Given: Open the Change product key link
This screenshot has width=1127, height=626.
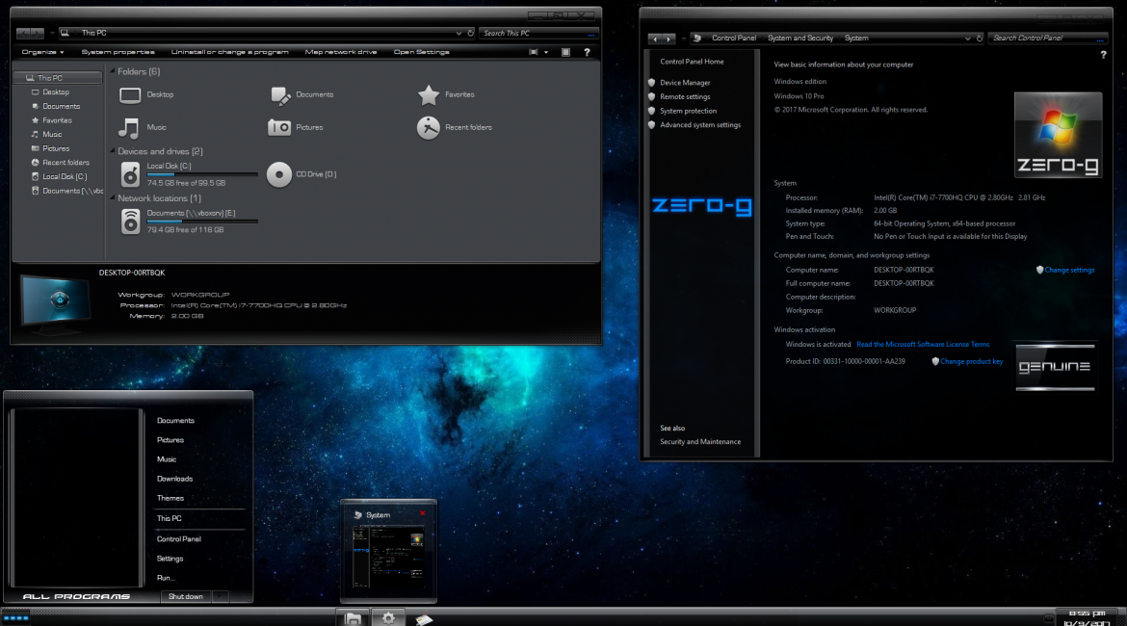Looking at the screenshot, I should coord(971,361).
